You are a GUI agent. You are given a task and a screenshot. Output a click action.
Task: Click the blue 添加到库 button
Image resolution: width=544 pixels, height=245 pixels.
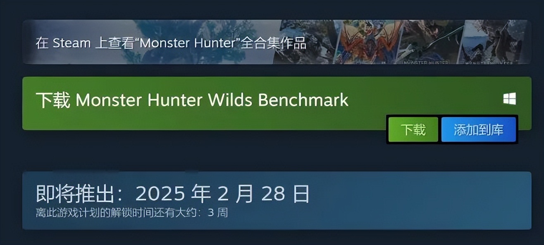(x=479, y=130)
